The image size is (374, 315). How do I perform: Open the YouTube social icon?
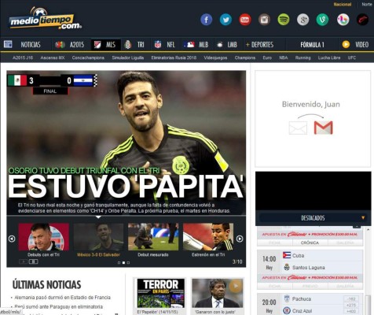(x=245, y=20)
